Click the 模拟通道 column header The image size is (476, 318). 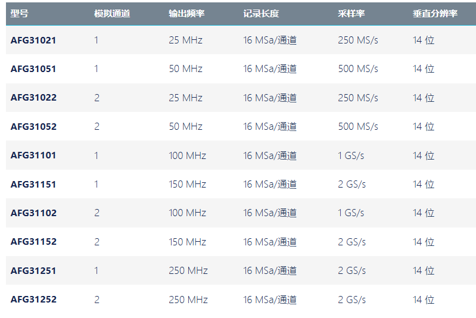(111, 14)
